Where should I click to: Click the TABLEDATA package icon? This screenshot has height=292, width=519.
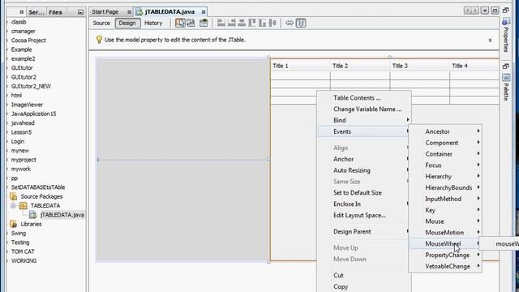point(24,205)
